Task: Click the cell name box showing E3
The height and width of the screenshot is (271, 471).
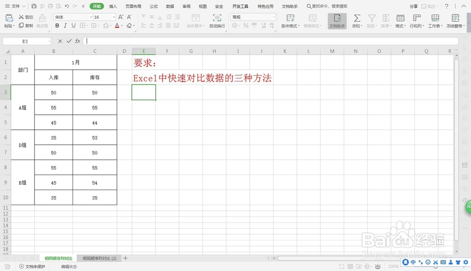Action: [27, 41]
